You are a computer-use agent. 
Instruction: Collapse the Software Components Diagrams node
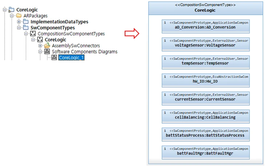(40, 52)
